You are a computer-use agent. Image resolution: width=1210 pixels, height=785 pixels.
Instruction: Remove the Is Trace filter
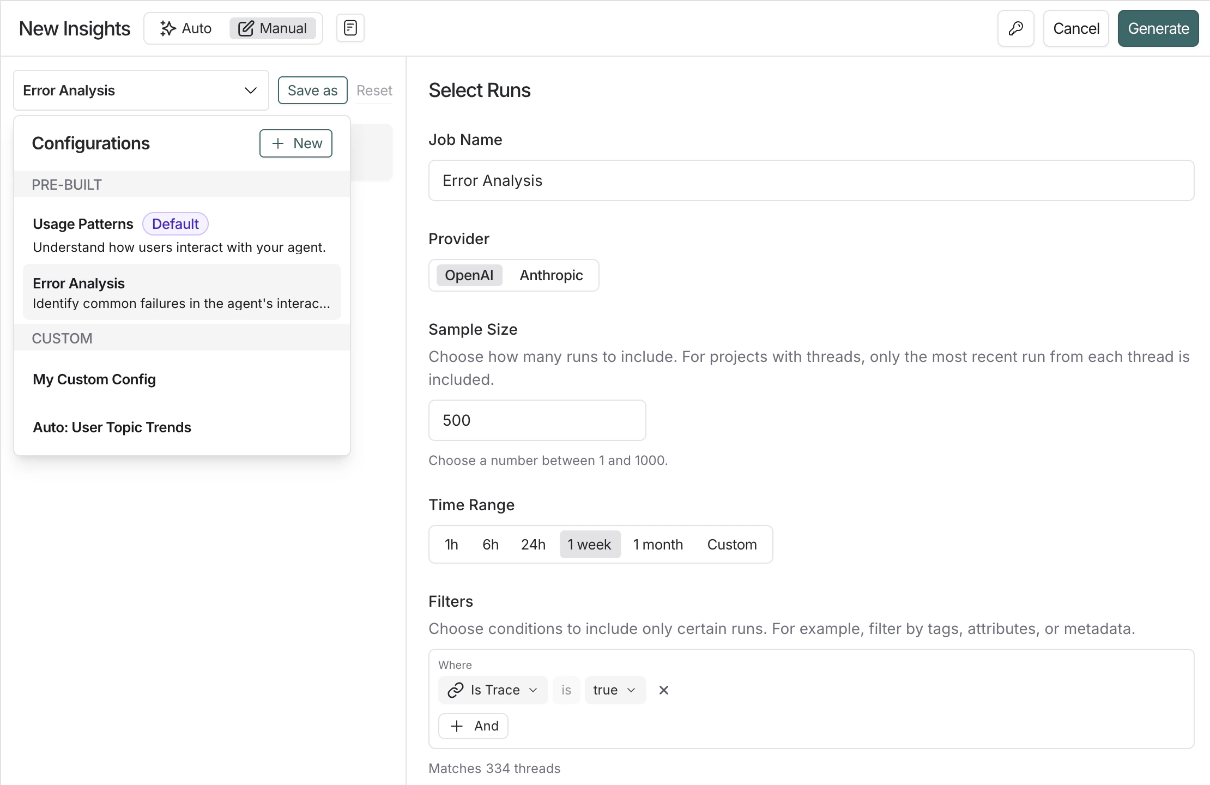[x=663, y=690]
